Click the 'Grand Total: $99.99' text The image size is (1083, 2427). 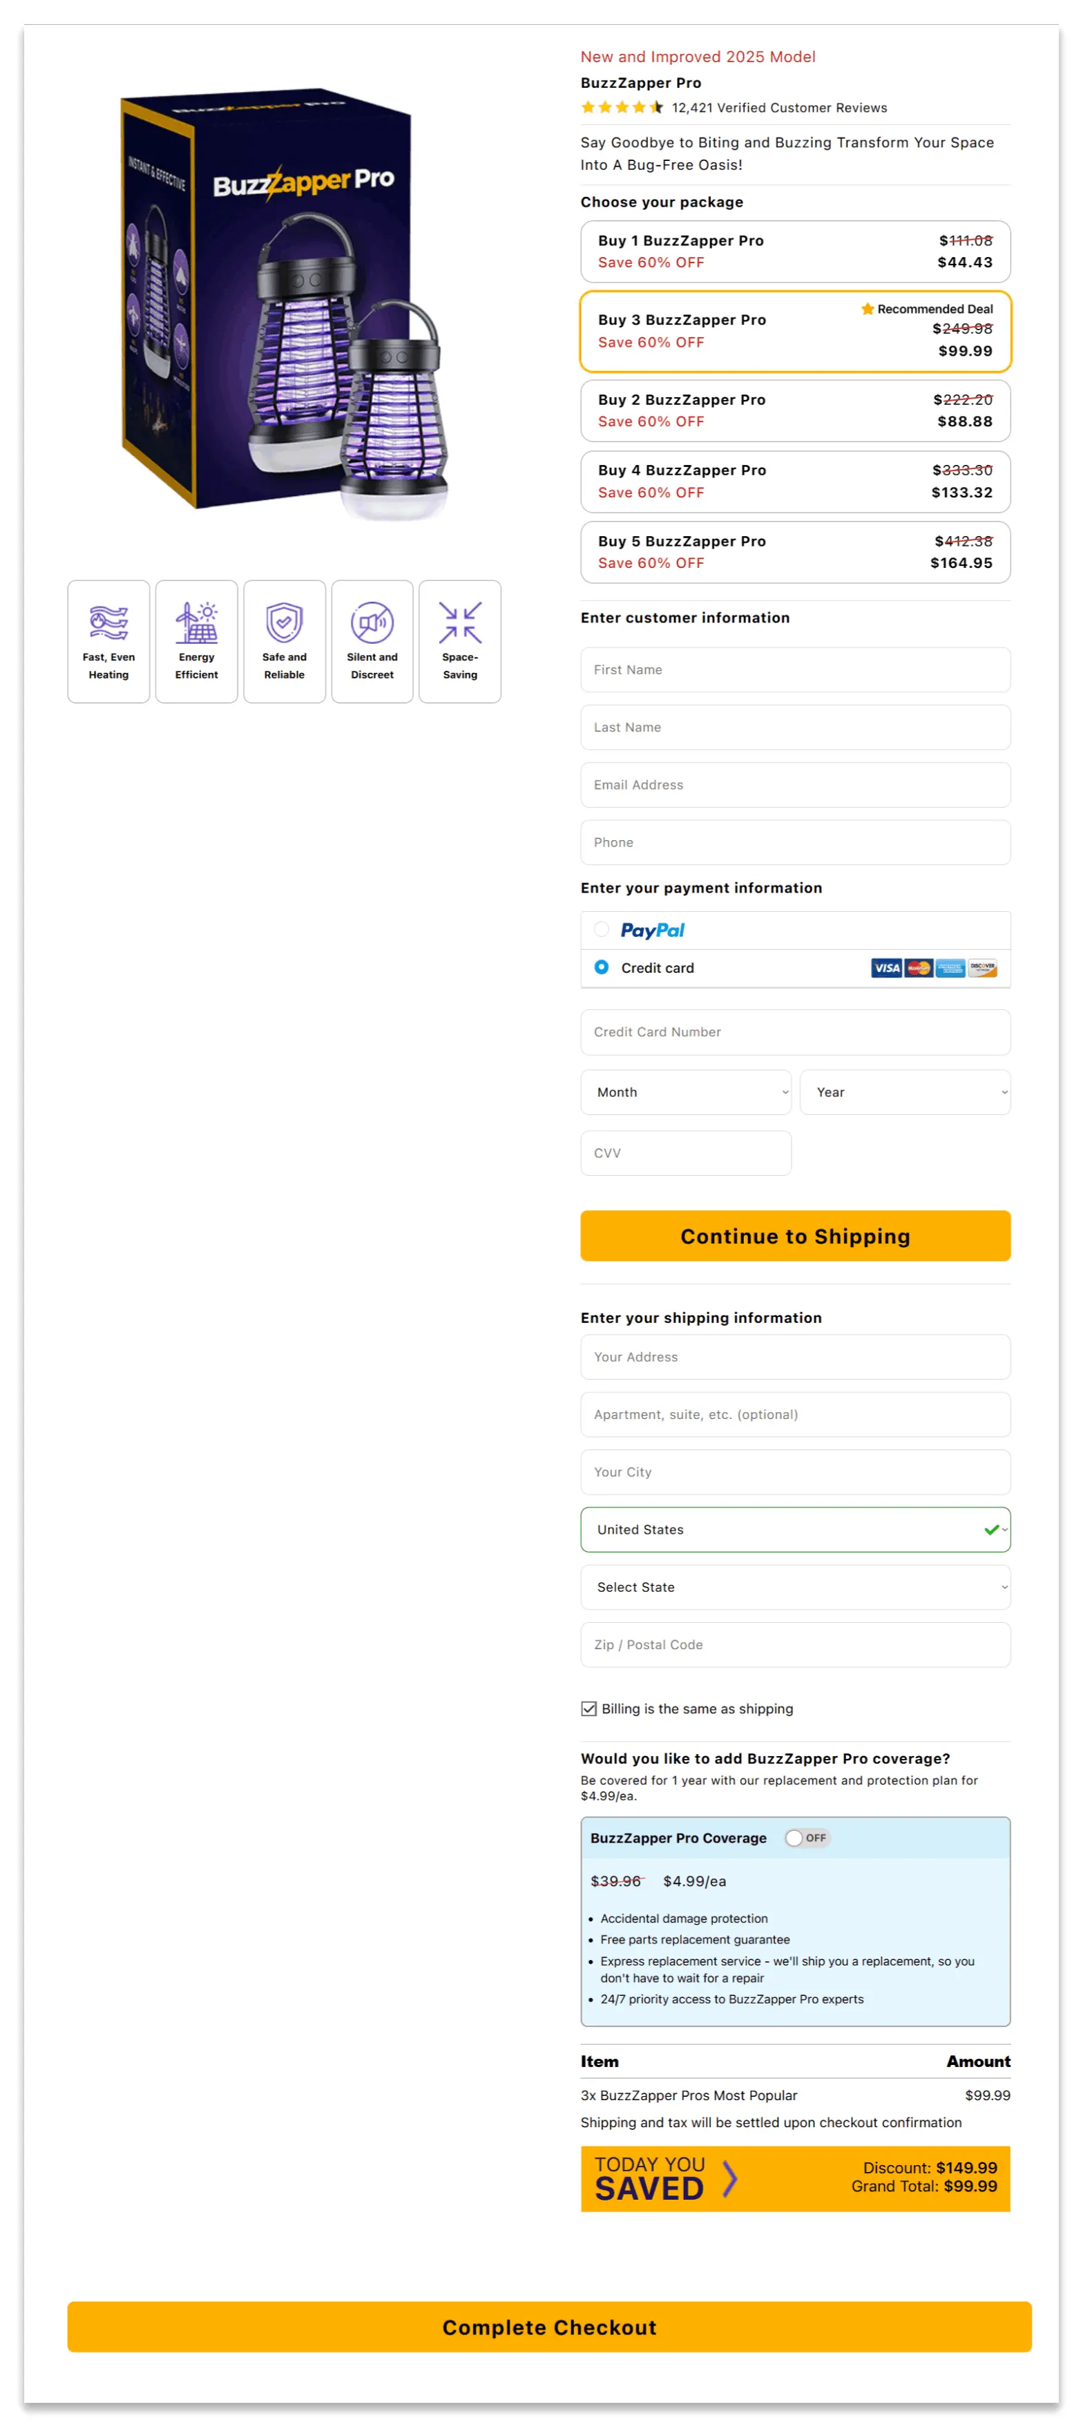point(924,2186)
